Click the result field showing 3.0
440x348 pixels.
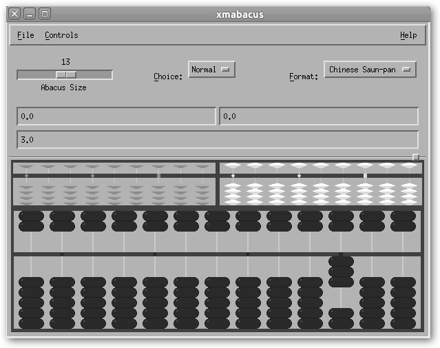point(217,140)
